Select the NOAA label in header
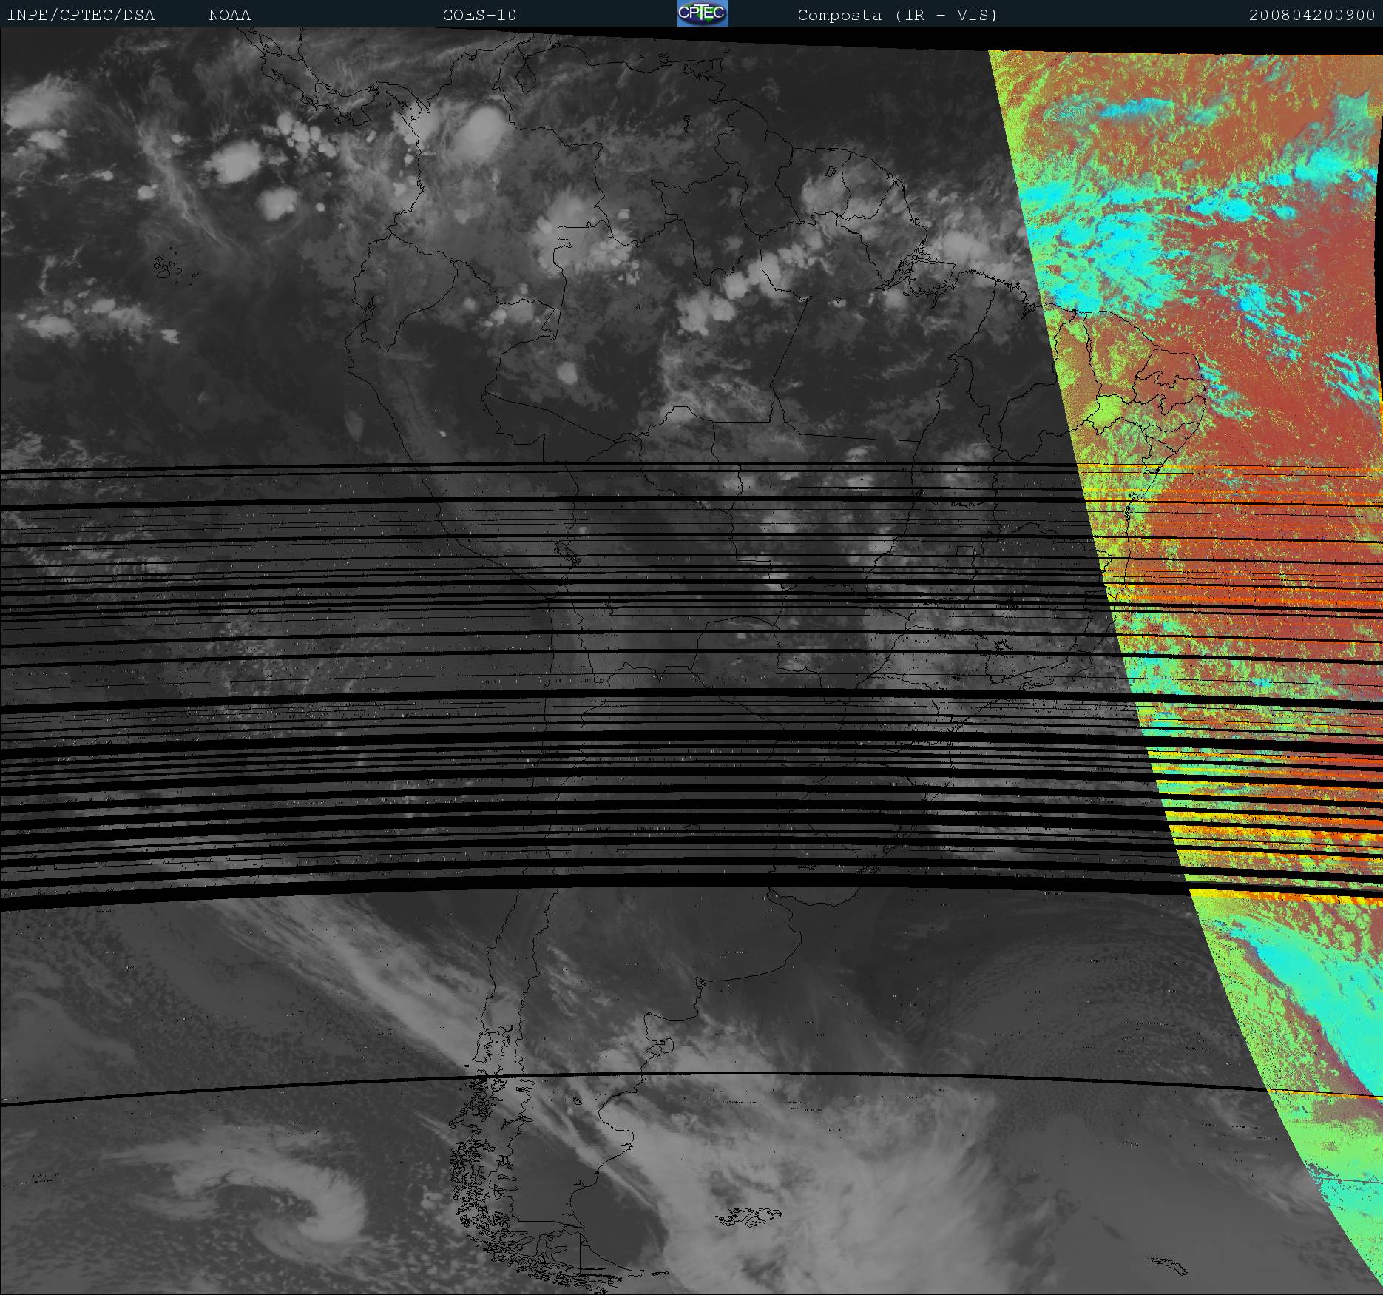This screenshot has width=1383, height=1295. pos(229,16)
